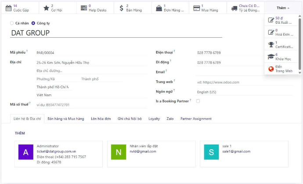Expand the Thêm dropdown menu
This screenshot has width=303, height=184.
pos(283,8)
